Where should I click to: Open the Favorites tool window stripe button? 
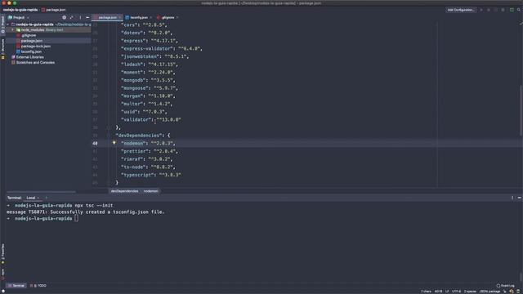point(2,254)
